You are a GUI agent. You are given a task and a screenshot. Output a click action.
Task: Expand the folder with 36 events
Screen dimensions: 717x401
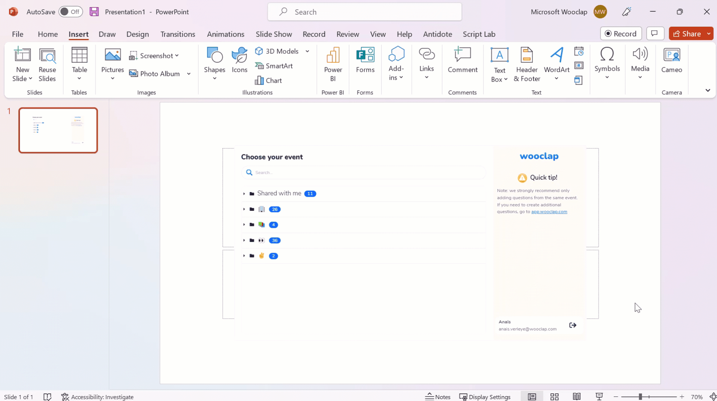tap(244, 241)
